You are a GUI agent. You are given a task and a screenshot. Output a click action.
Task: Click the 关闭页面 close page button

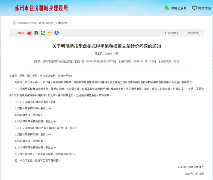coord(193,33)
